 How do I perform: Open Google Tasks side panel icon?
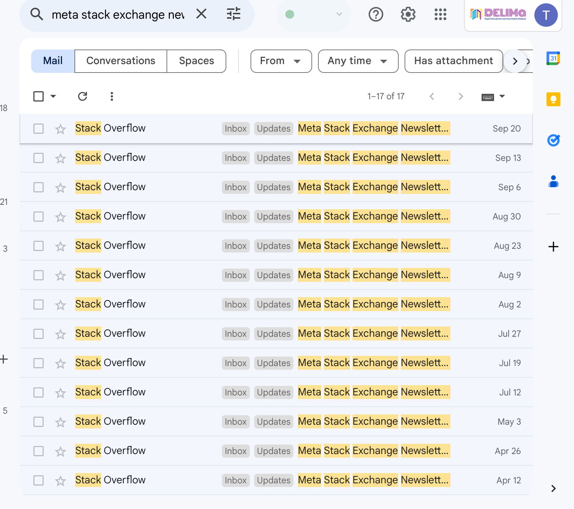pyautogui.click(x=553, y=140)
